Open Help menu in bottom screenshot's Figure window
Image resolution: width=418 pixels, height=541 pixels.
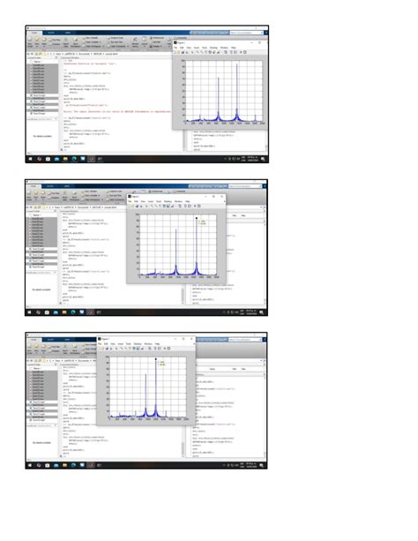pos(157,344)
